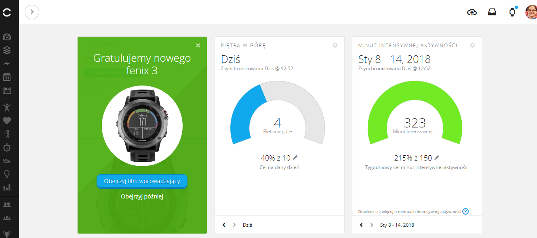This screenshot has height=238, width=537.
Task: Open settings gear on Piętra w górę card
Action: [x=335, y=45]
